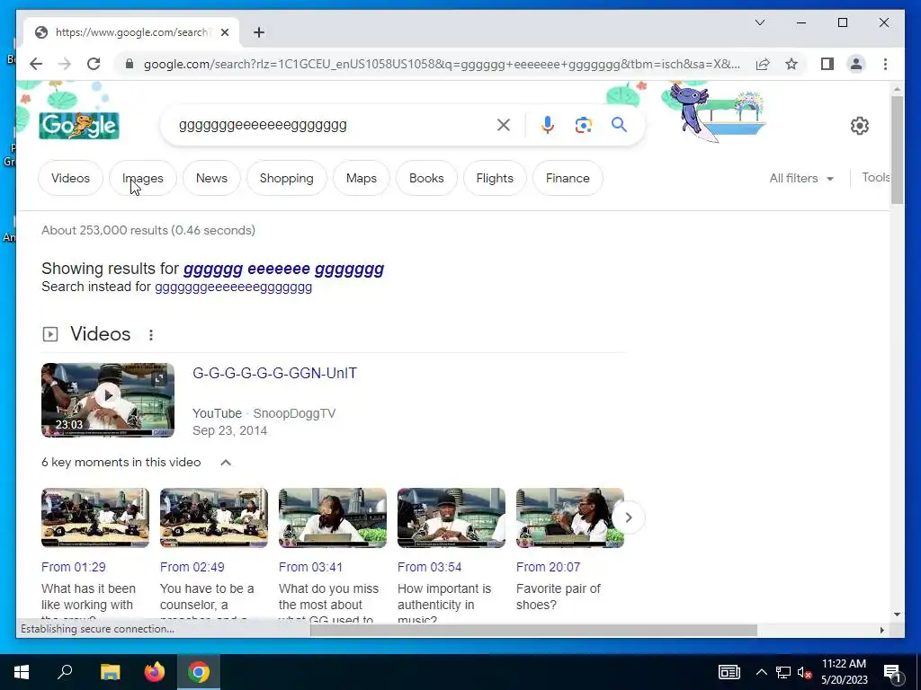The width and height of the screenshot is (921, 690).
Task: Open key moment thumbnail From 02:49
Action: pos(214,517)
